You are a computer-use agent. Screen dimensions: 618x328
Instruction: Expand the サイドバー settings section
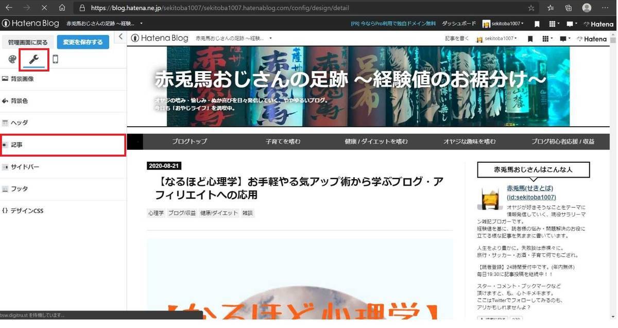63,167
